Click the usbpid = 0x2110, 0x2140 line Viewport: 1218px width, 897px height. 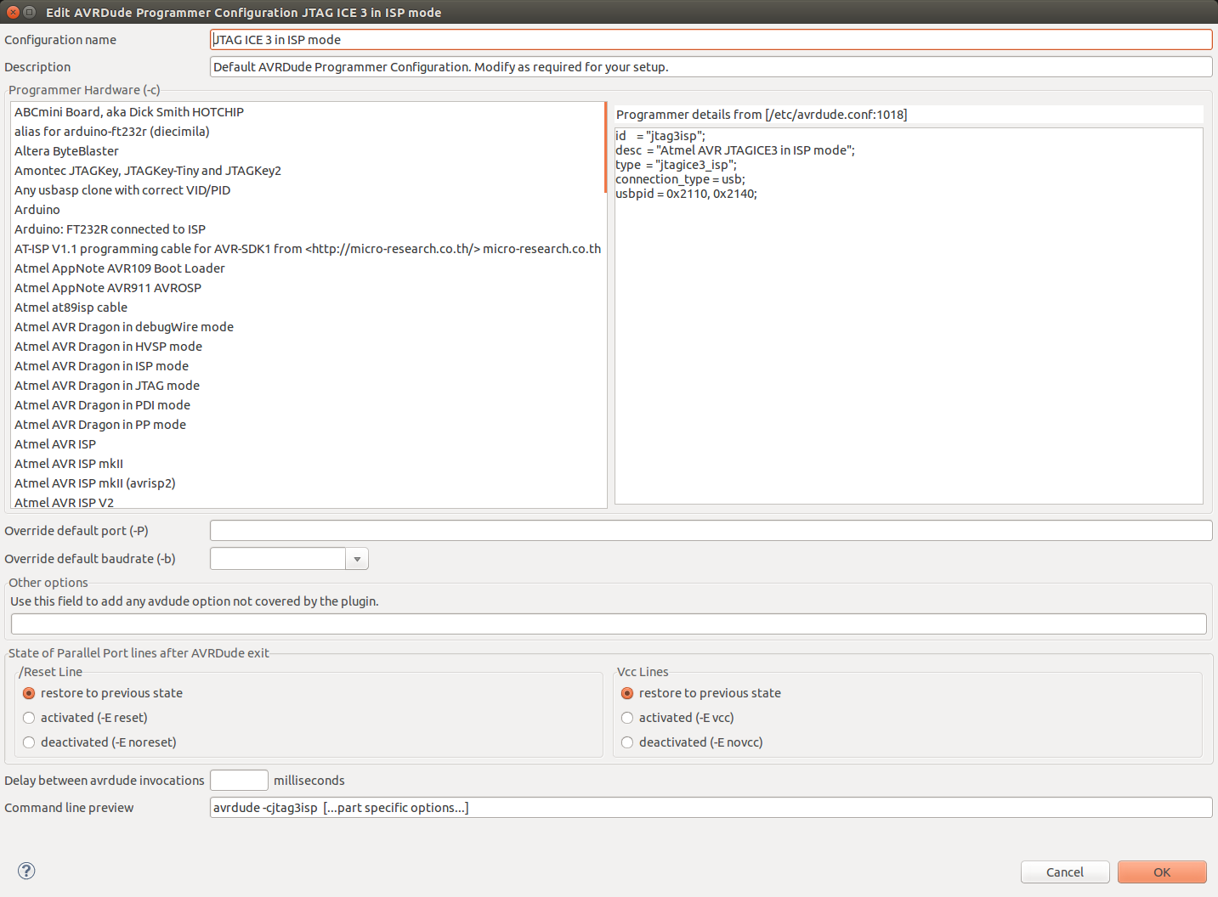(686, 194)
